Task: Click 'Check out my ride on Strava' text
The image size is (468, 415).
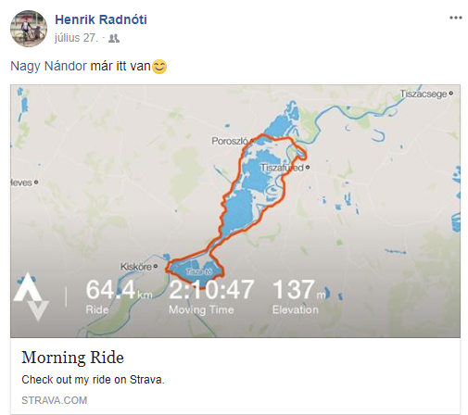Action: (93, 380)
